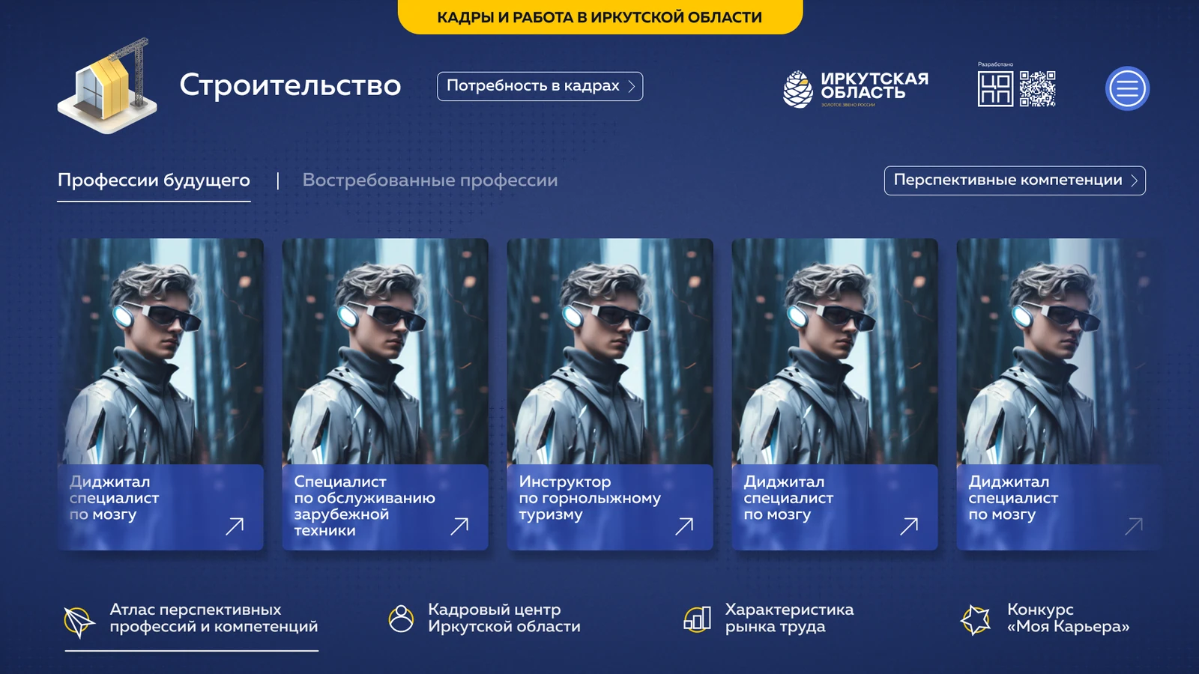Click yellow Кадры и работа в Иркутской области banner
The height and width of the screenshot is (674, 1199).
[599, 16]
